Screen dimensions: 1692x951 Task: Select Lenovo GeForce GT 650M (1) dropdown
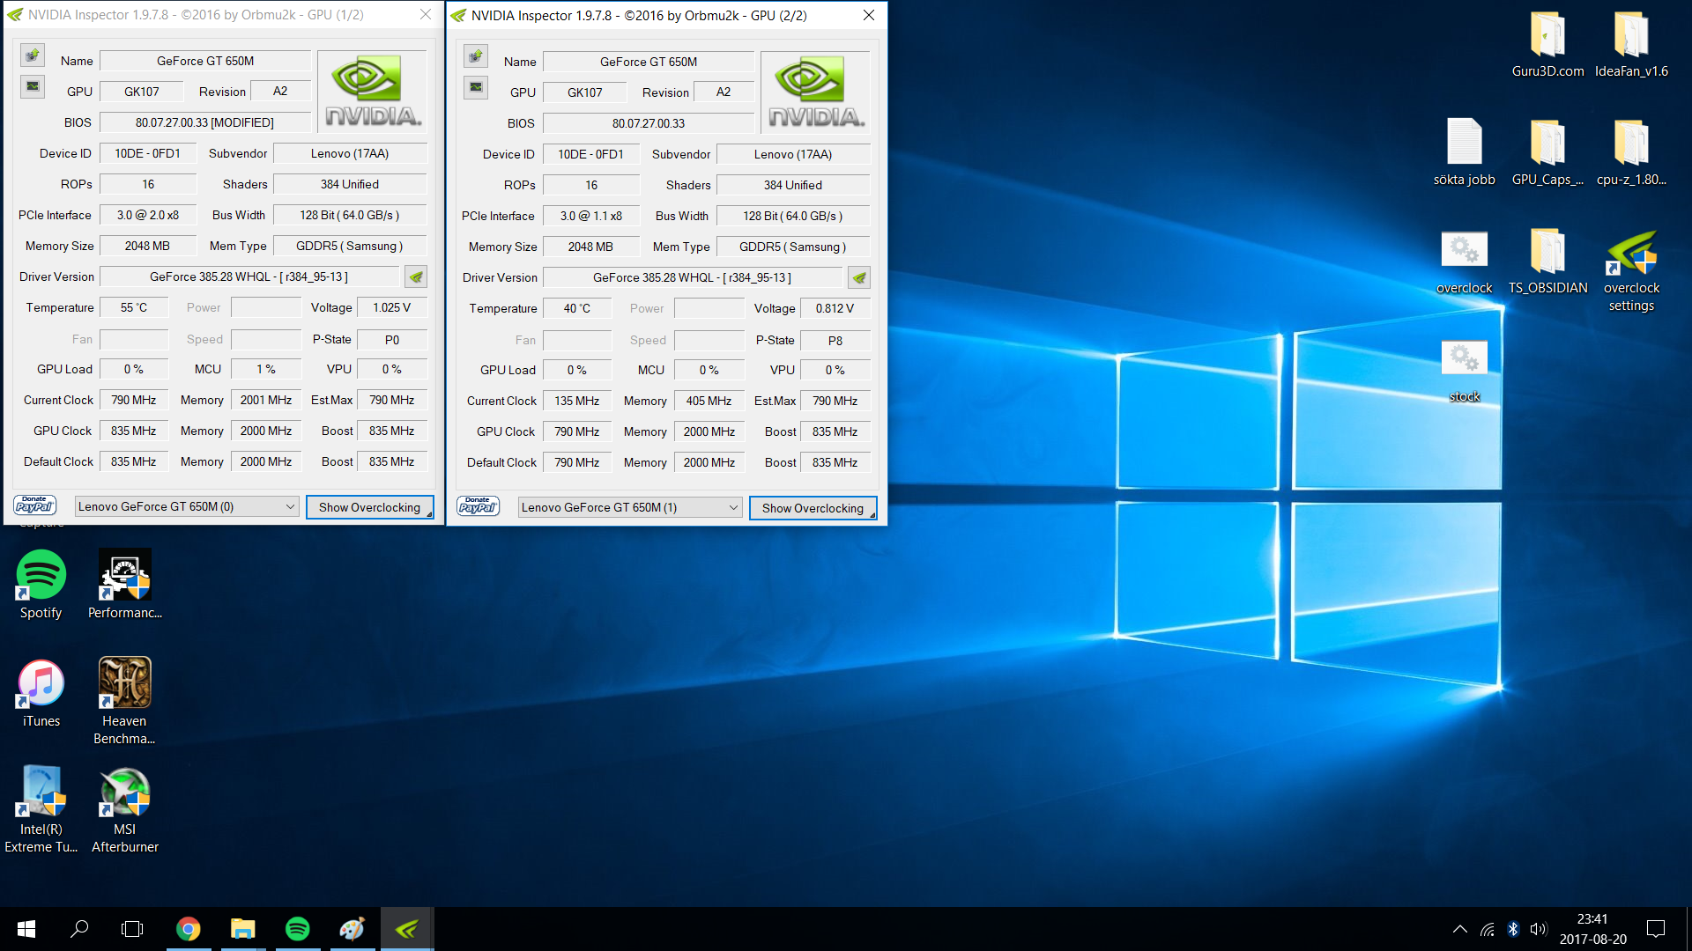tap(627, 507)
